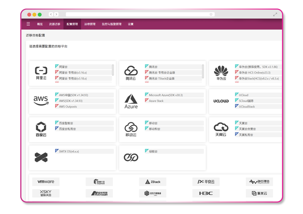This screenshot has width=303, height=214.
Task: Select the SmartX cross logo
Action: [x=41, y=157]
